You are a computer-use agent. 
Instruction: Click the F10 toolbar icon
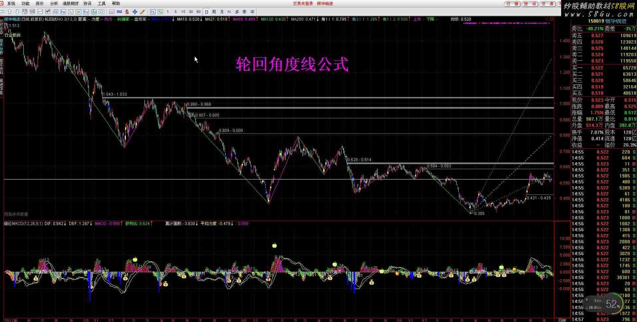[63, 12]
